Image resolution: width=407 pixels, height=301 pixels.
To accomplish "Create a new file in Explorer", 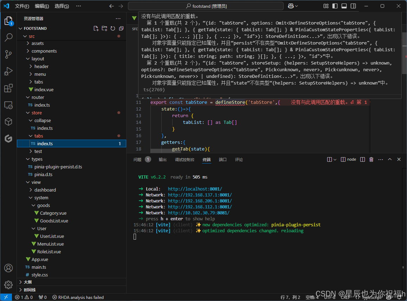I will coord(96,28).
